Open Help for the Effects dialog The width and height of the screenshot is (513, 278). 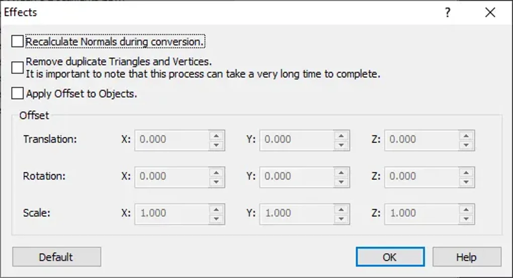(466, 257)
